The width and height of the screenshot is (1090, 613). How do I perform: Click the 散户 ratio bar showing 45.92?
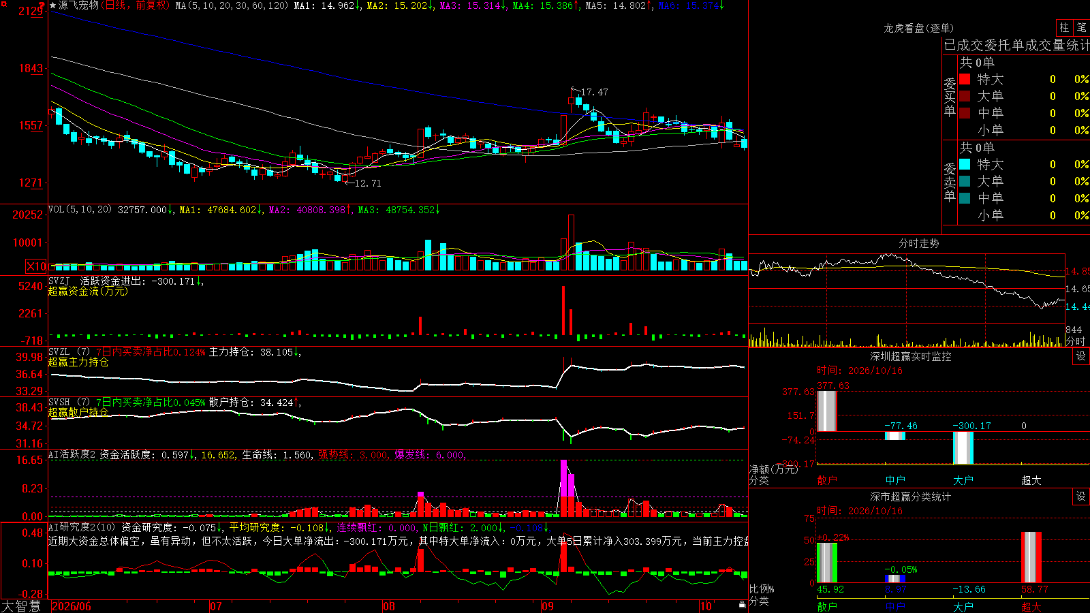827,563
